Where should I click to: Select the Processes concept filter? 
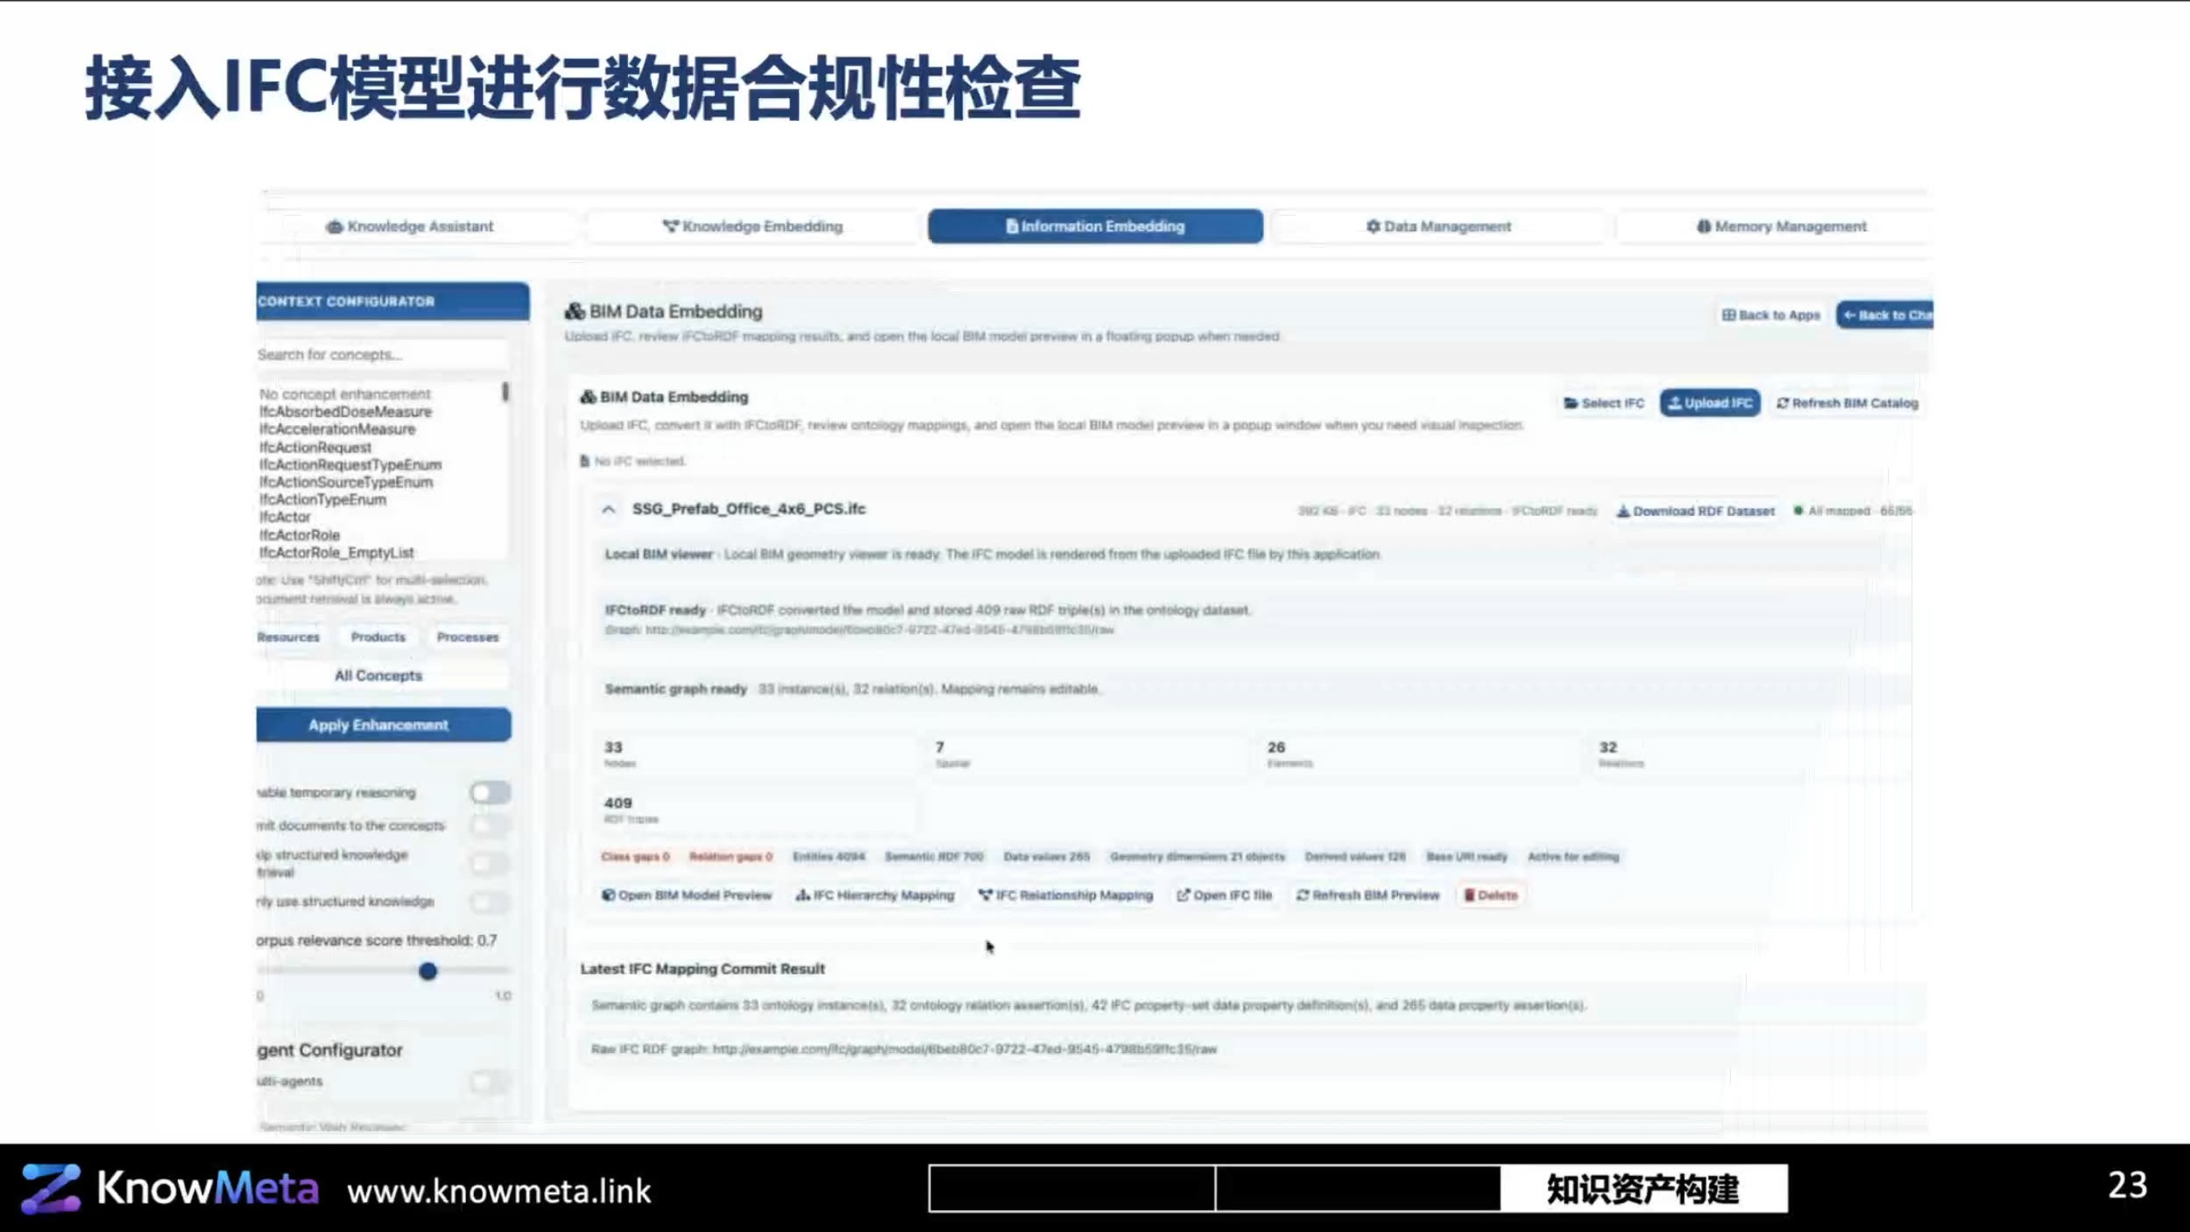point(468,637)
